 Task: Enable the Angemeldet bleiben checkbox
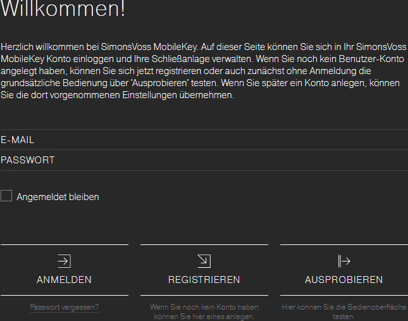tap(6, 196)
